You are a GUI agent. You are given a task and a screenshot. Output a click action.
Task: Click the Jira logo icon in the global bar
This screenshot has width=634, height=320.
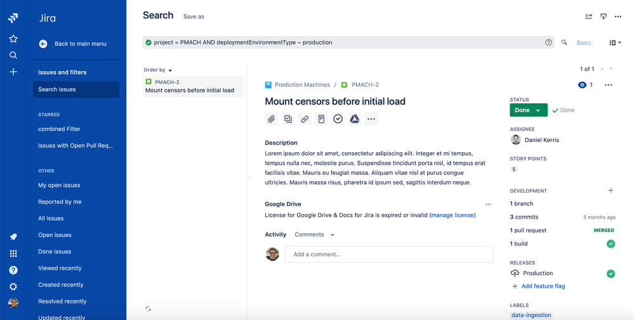pos(13,18)
